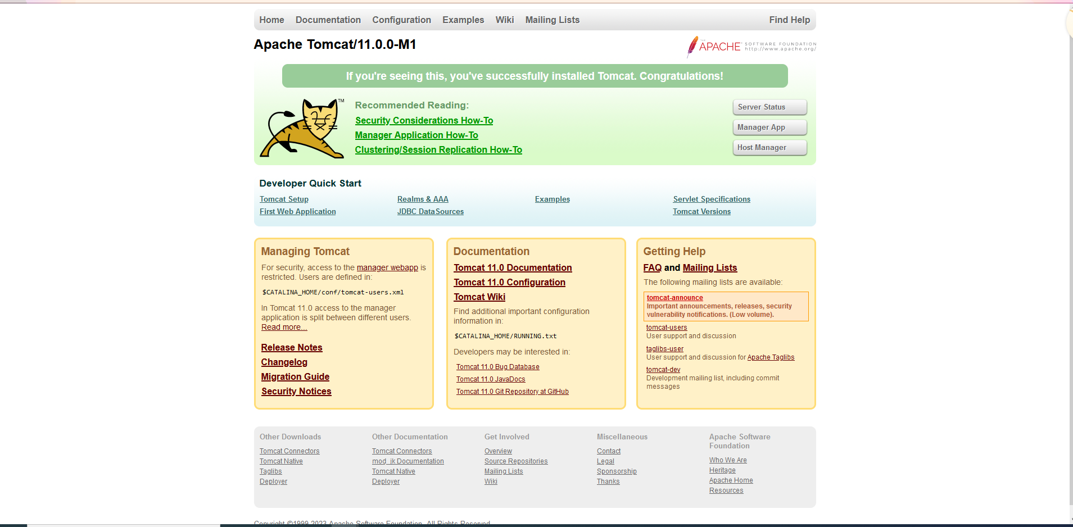The width and height of the screenshot is (1073, 527).
Task: Open the tomcat-users mailing list link
Action: (667, 328)
